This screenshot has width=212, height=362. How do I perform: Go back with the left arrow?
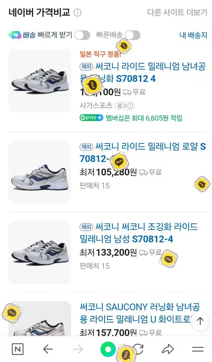point(48,350)
